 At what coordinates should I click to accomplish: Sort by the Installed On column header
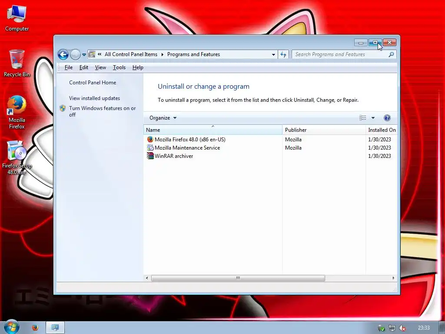(382, 130)
